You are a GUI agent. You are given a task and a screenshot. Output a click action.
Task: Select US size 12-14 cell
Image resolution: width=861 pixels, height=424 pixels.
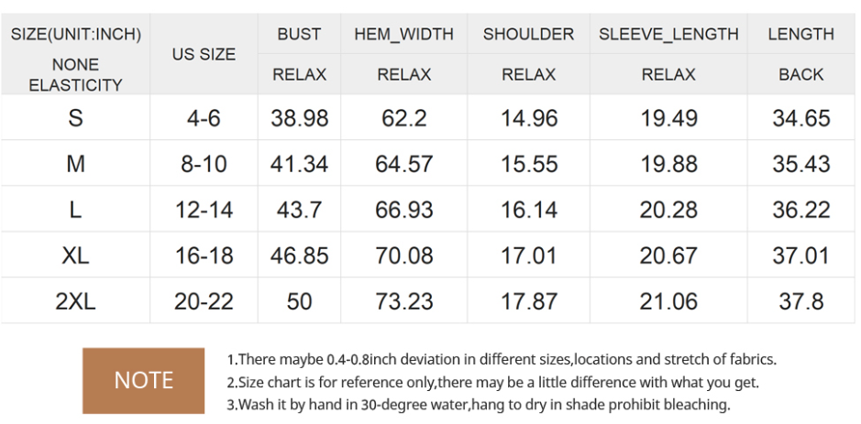204,210
